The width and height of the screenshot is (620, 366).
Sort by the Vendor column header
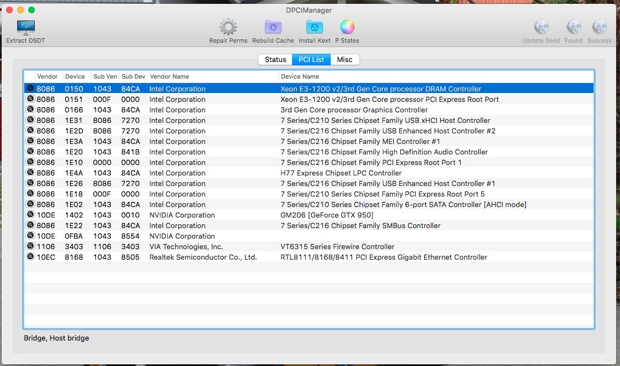click(47, 76)
